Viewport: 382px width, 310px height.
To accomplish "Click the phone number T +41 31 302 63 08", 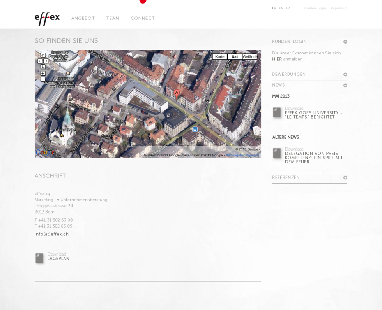I will pos(54,220).
